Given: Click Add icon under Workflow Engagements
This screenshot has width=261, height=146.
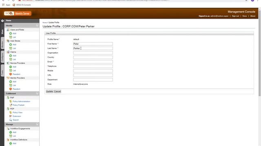Looking at the screenshot, I should (x=11, y=132).
